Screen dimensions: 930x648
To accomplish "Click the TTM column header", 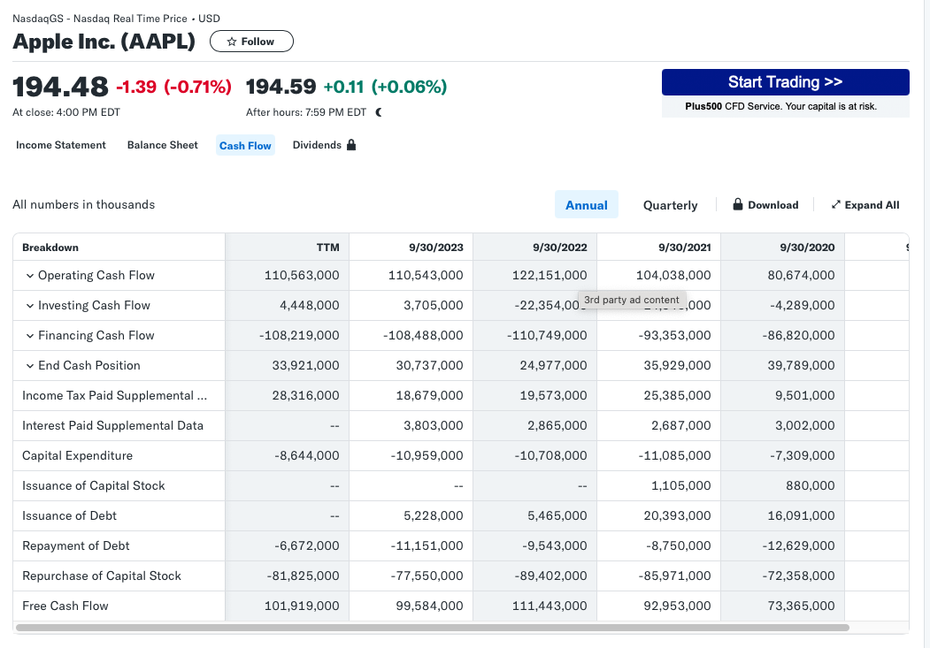I will point(327,248).
